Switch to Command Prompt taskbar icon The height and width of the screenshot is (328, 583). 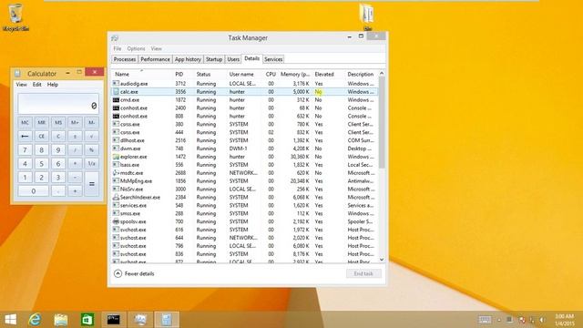click(x=113, y=320)
